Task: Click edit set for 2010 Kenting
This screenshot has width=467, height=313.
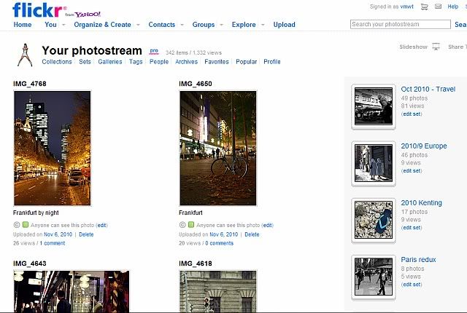Action: [412, 228]
